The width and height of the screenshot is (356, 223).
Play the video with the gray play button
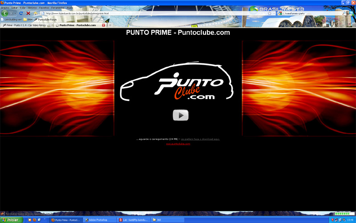[181, 115]
